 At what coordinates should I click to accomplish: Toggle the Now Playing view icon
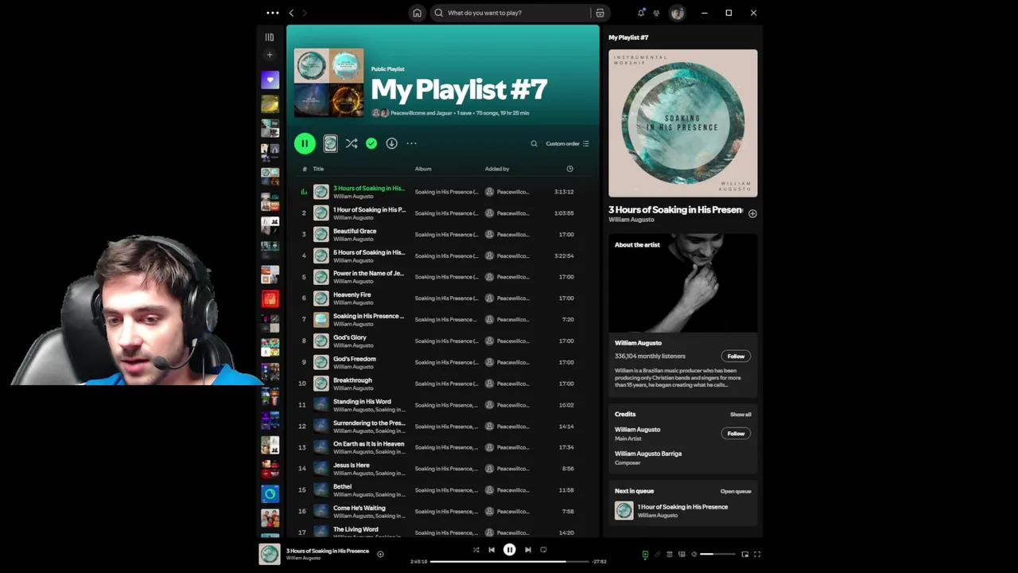point(645,555)
